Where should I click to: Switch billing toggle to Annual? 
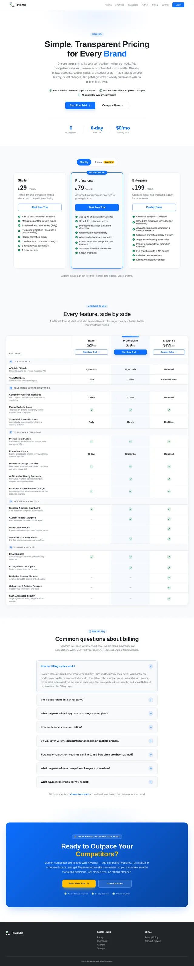click(x=104, y=162)
